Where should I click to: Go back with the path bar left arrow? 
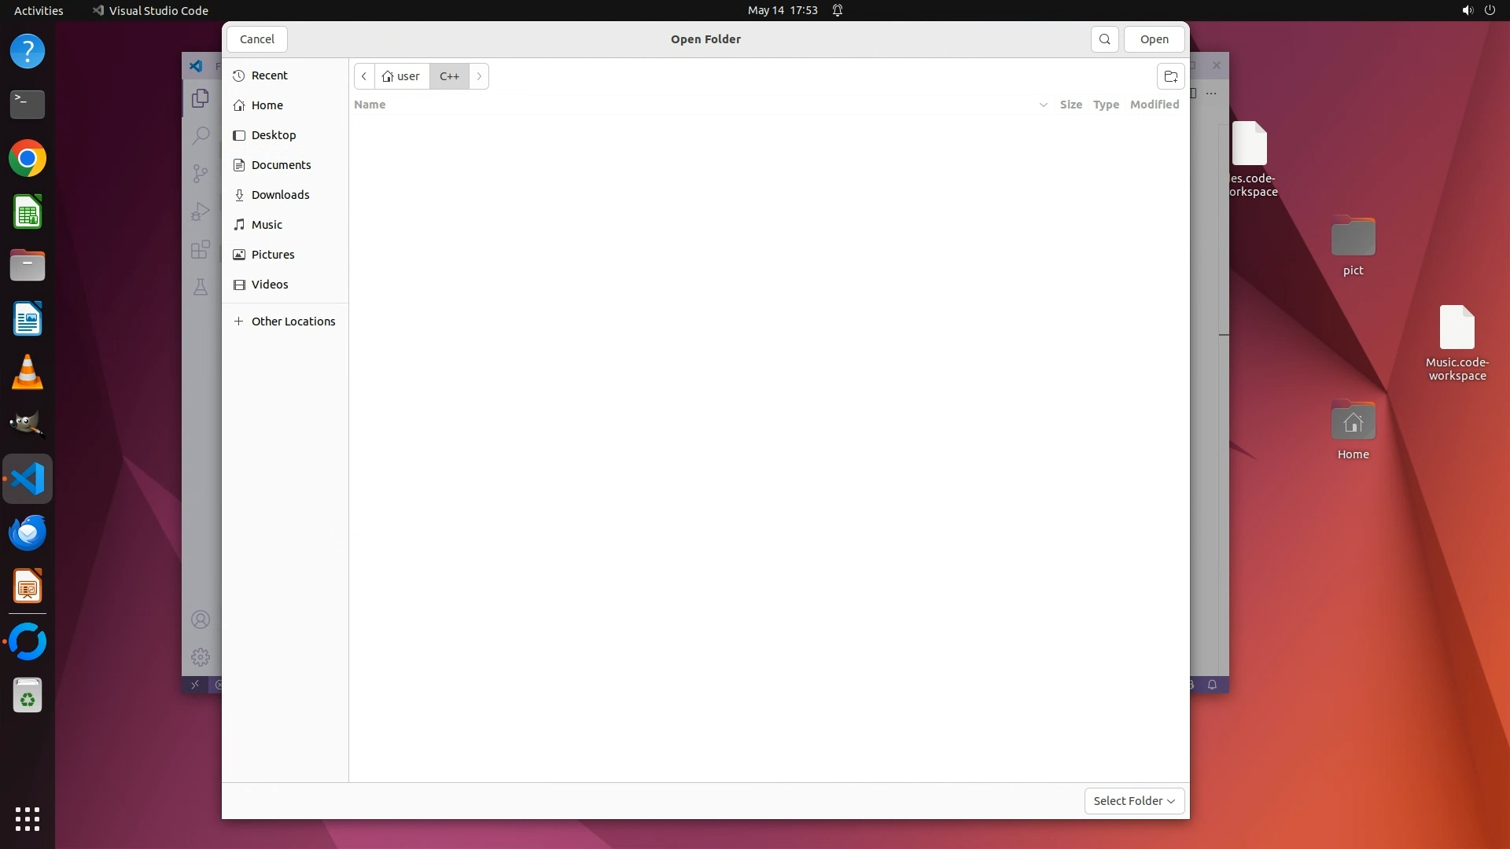tap(364, 76)
